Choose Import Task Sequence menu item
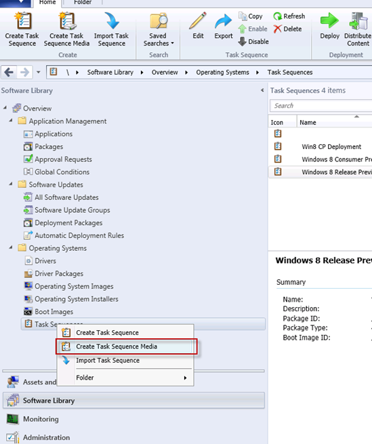Viewport: 372px width, 444px height. point(125,360)
